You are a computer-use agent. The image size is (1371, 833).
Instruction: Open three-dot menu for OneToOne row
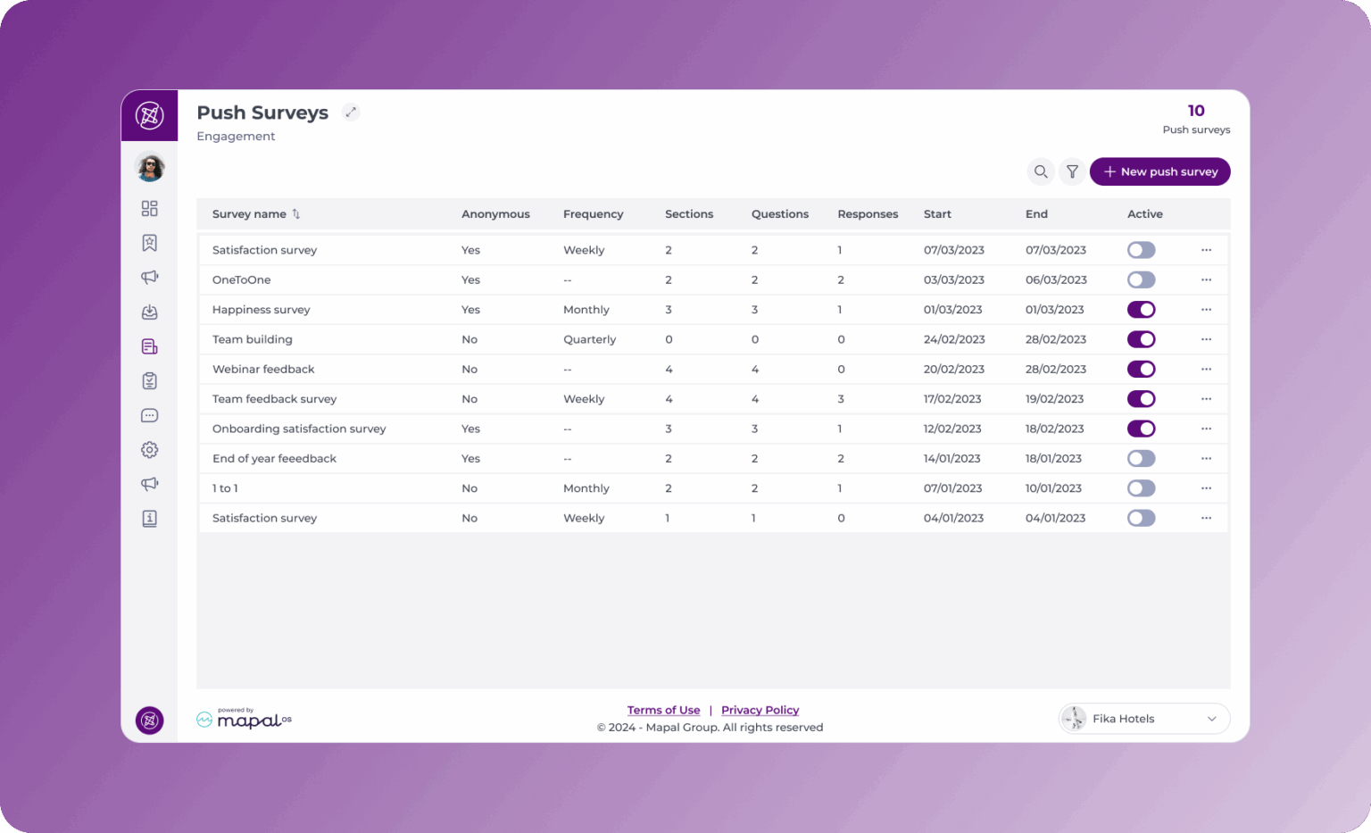click(1206, 279)
